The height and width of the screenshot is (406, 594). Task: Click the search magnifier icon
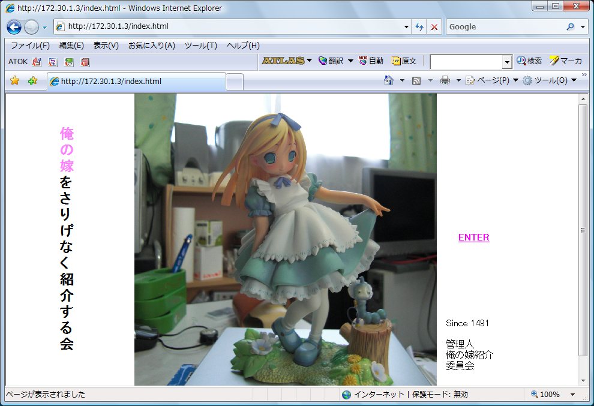coord(570,27)
